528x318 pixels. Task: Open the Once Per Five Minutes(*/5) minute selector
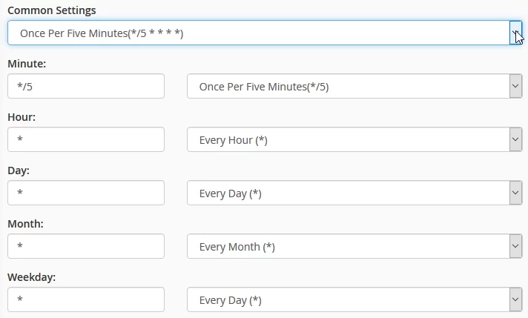[349, 86]
